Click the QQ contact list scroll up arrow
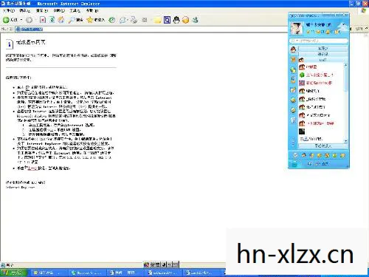 pos(345,65)
